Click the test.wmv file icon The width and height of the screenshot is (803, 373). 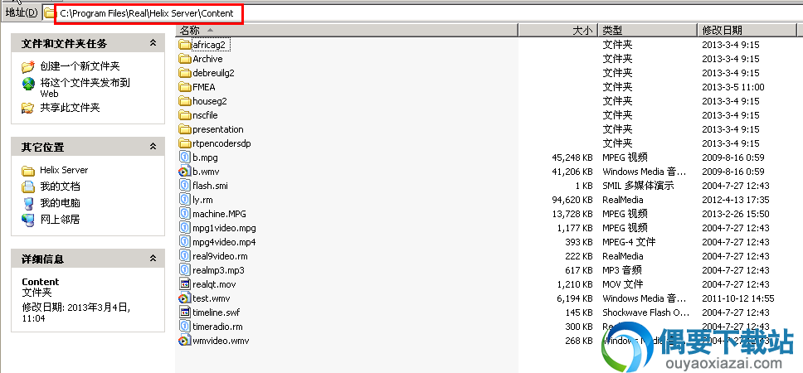pyautogui.click(x=184, y=298)
